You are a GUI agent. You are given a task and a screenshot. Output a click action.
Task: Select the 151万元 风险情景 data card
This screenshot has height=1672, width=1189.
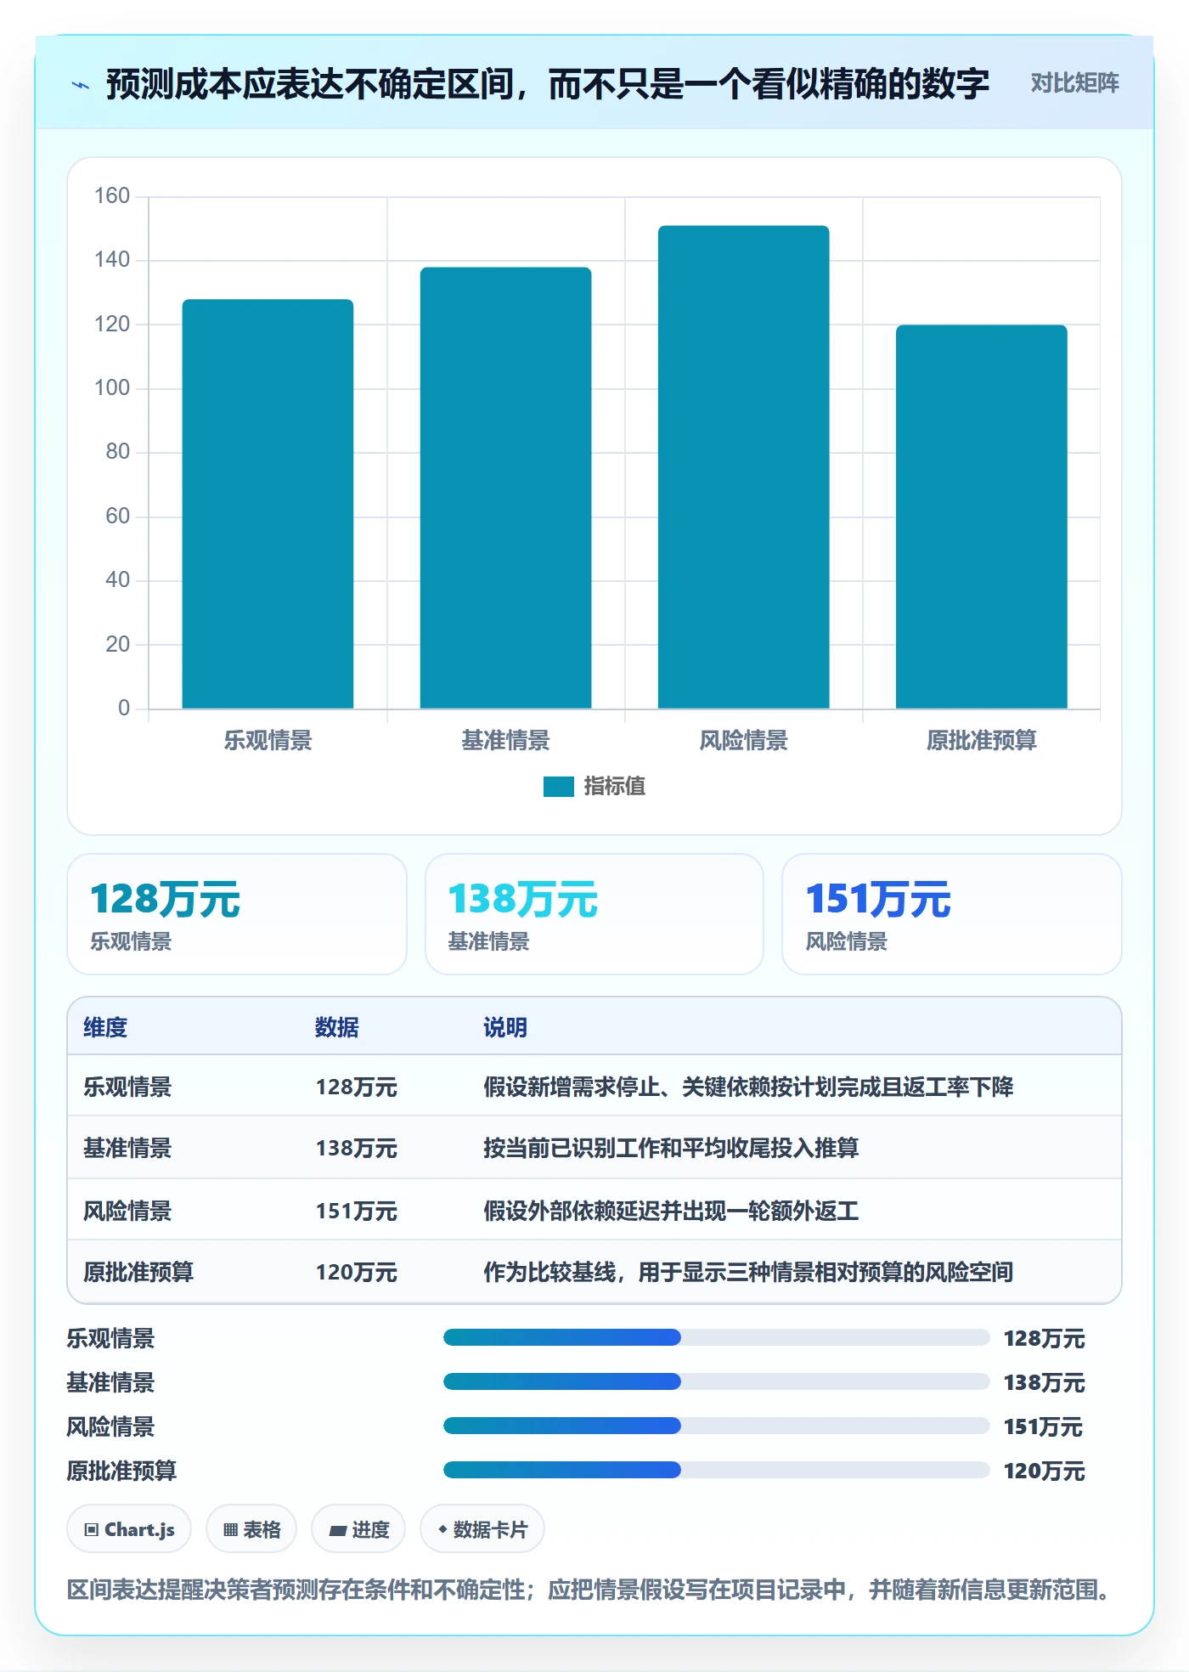[x=951, y=914]
